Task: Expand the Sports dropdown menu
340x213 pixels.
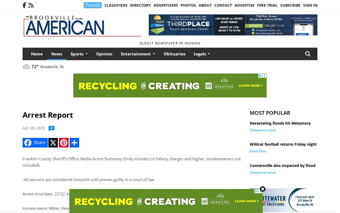Action: [79, 54]
